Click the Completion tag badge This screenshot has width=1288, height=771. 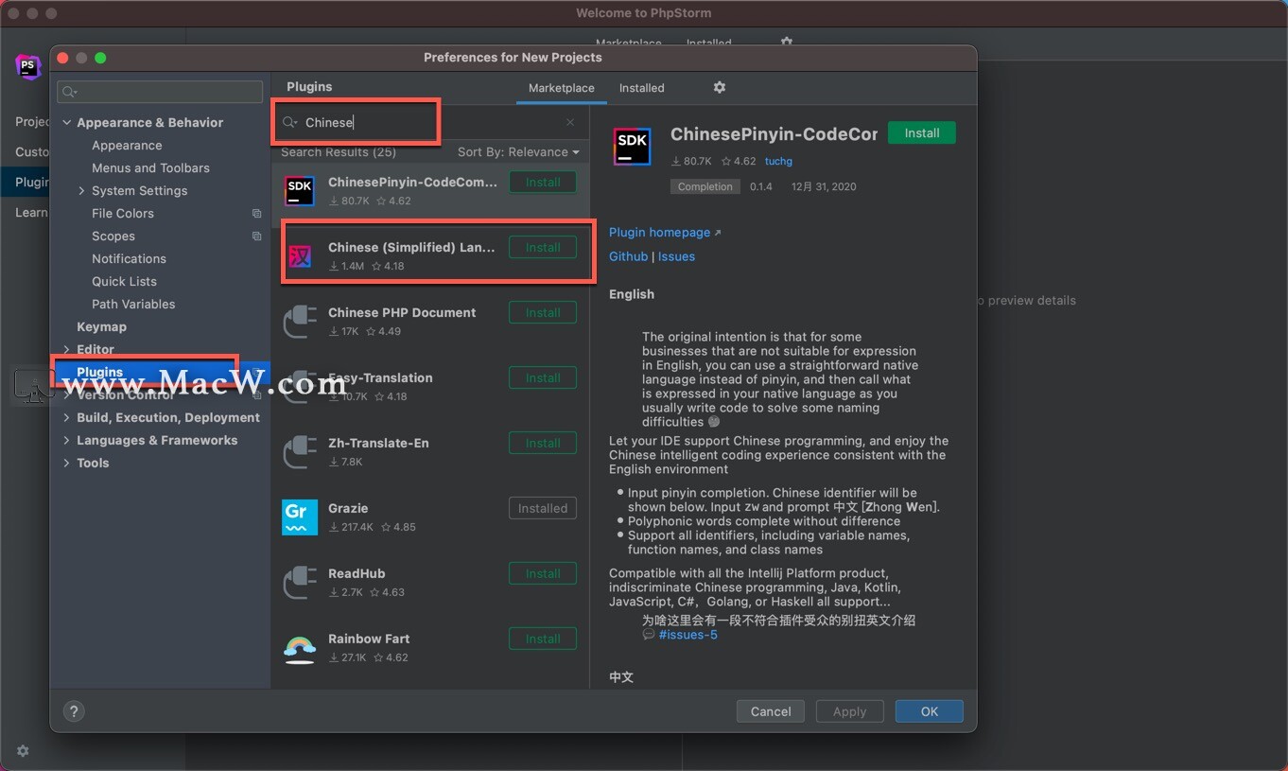(x=705, y=187)
